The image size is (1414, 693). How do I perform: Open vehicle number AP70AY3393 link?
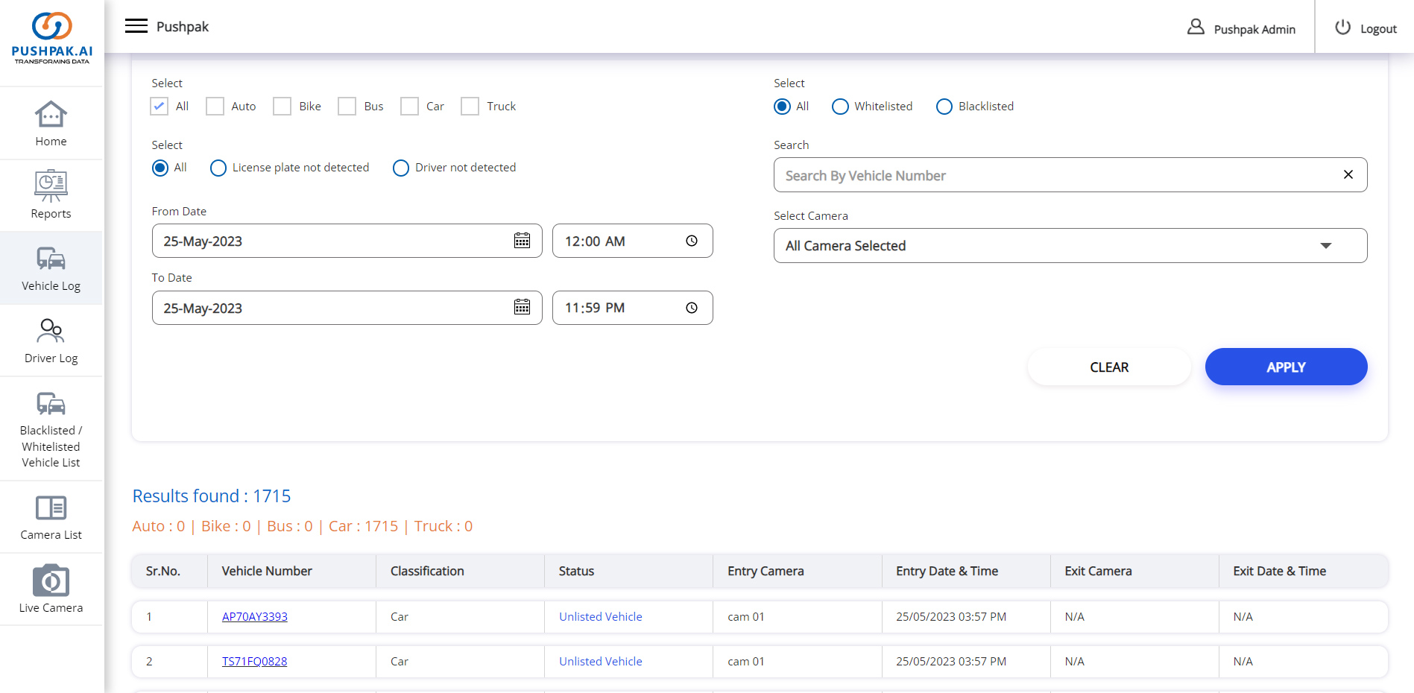[x=255, y=617]
